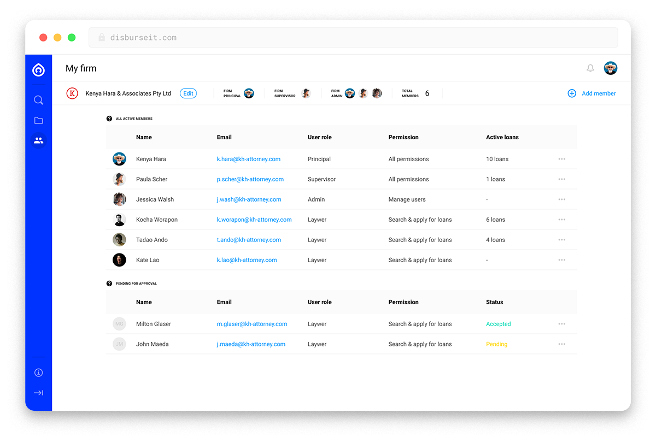Click the red K firm logo

click(72, 93)
